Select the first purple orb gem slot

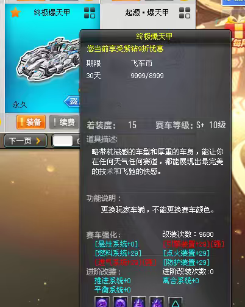(102, 302)
